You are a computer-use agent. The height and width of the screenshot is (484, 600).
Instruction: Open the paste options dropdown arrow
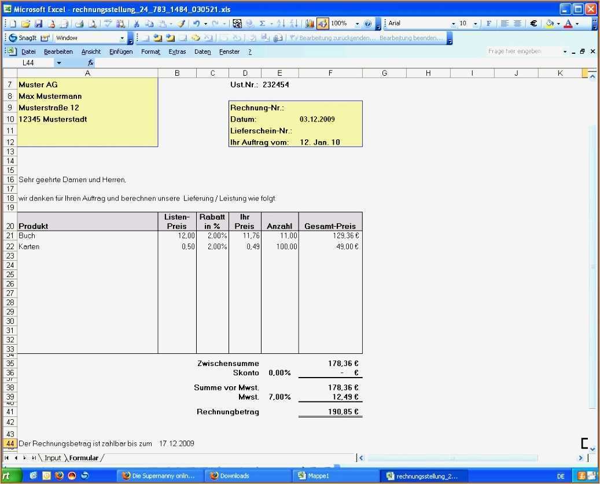tap(171, 24)
